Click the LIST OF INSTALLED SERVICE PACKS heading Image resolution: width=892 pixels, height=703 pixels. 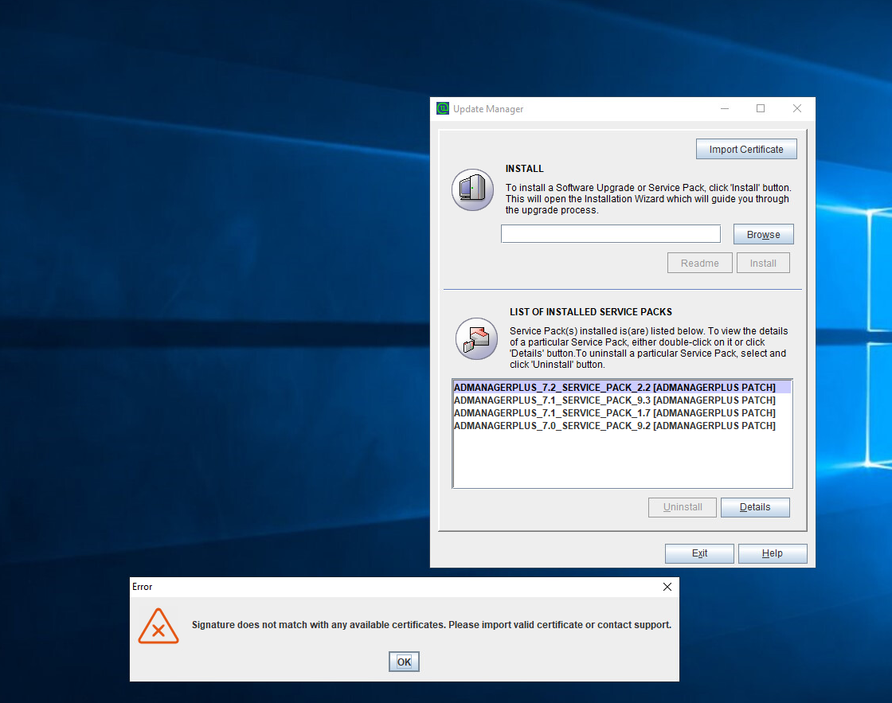590,311
